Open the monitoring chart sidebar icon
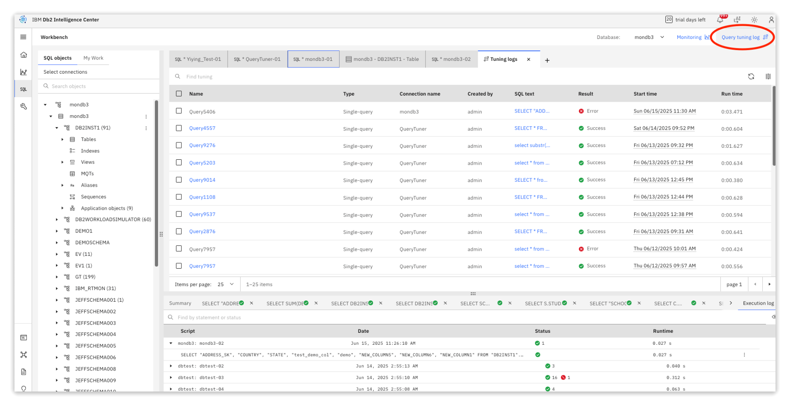The width and height of the screenshot is (790, 406). [x=24, y=72]
